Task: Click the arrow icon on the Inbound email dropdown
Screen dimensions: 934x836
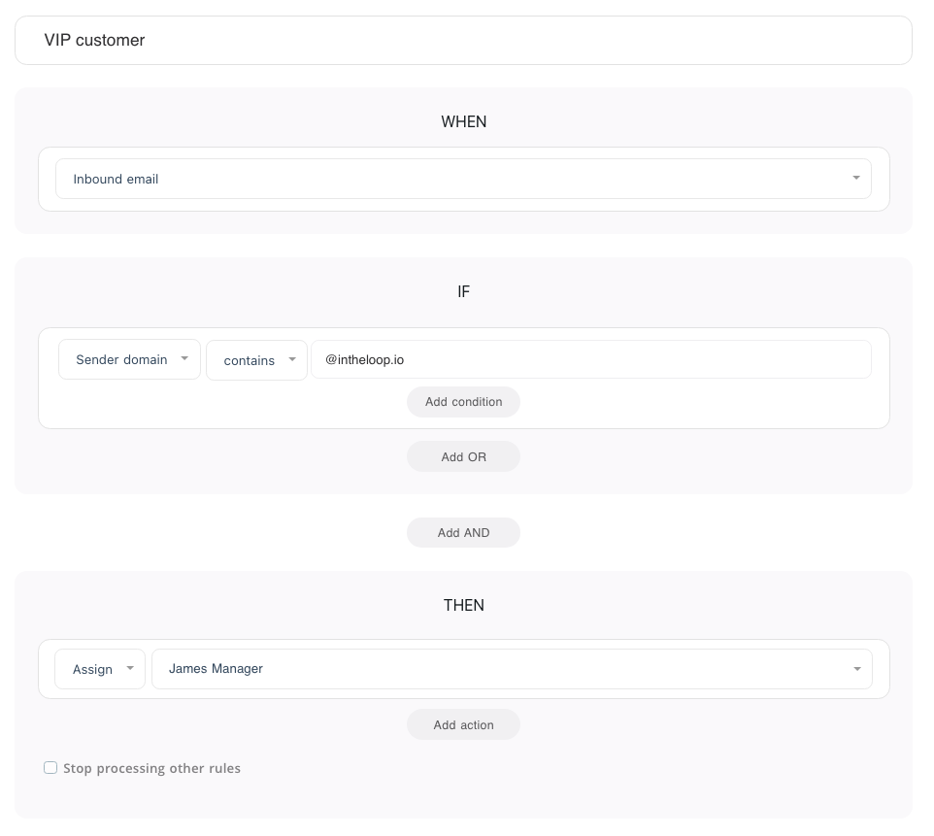Action: coord(855,179)
